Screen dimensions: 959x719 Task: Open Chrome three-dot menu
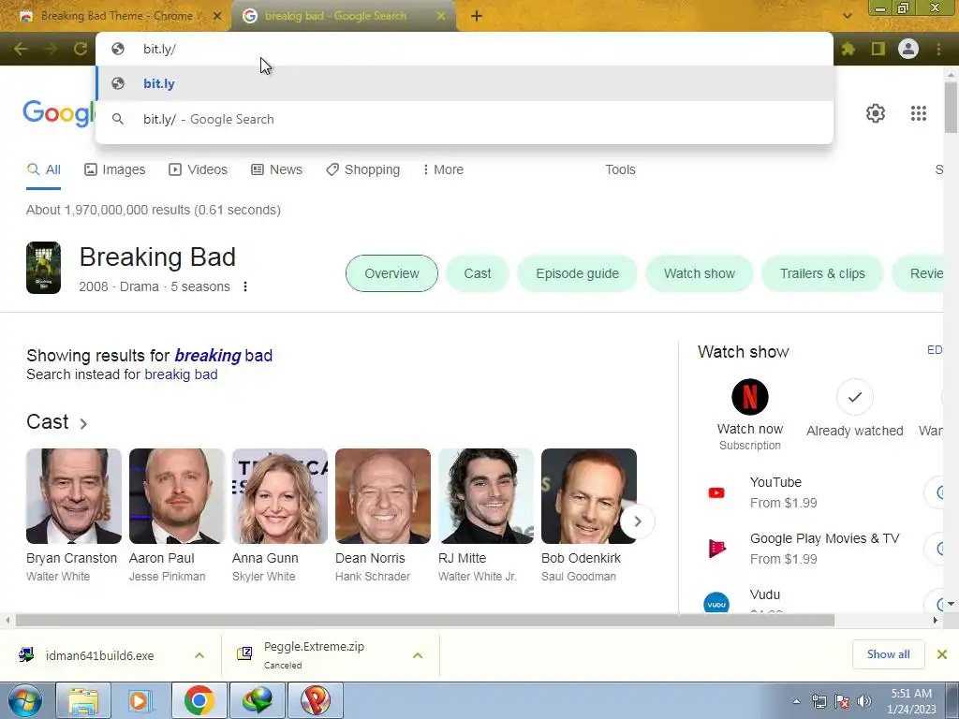(x=938, y=49)
